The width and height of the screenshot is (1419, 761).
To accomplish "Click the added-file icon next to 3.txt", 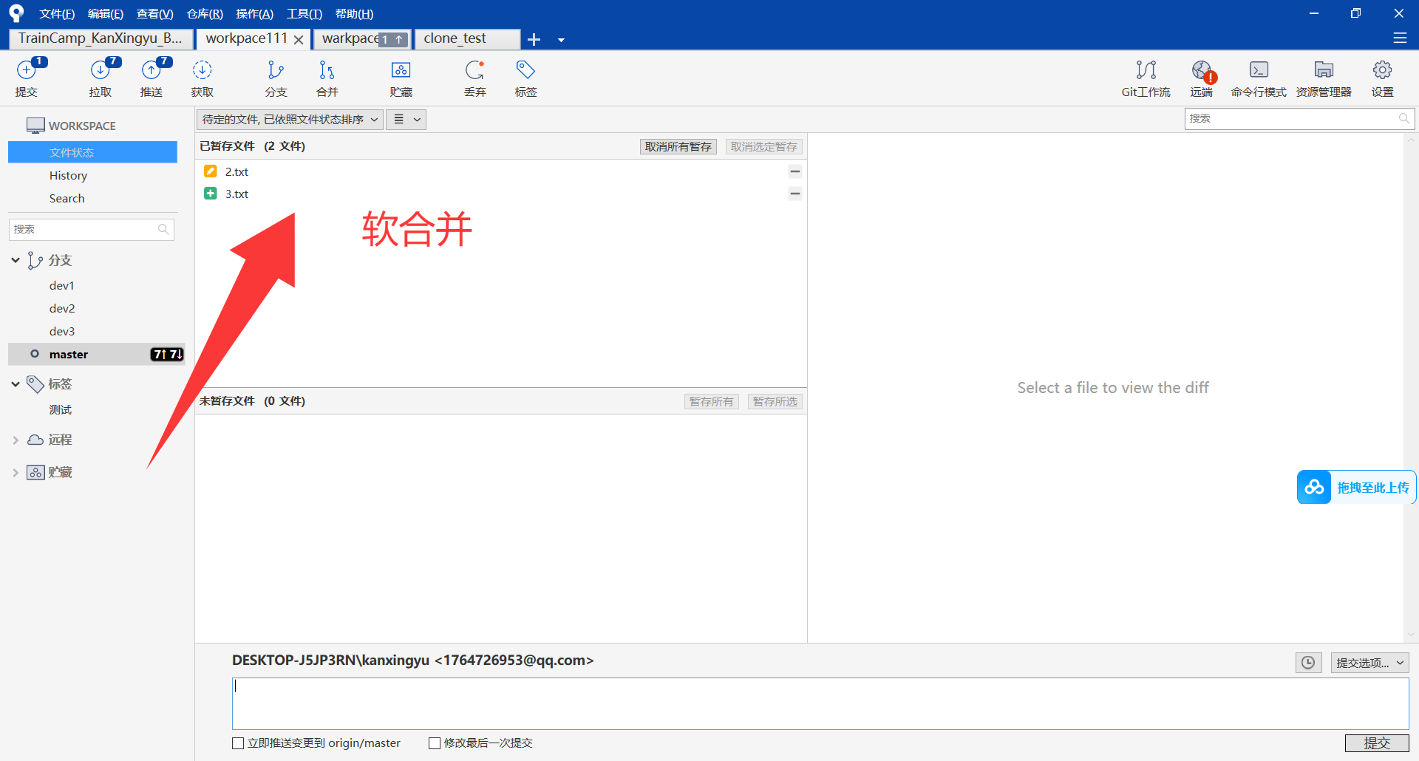I will pos(211,194).
